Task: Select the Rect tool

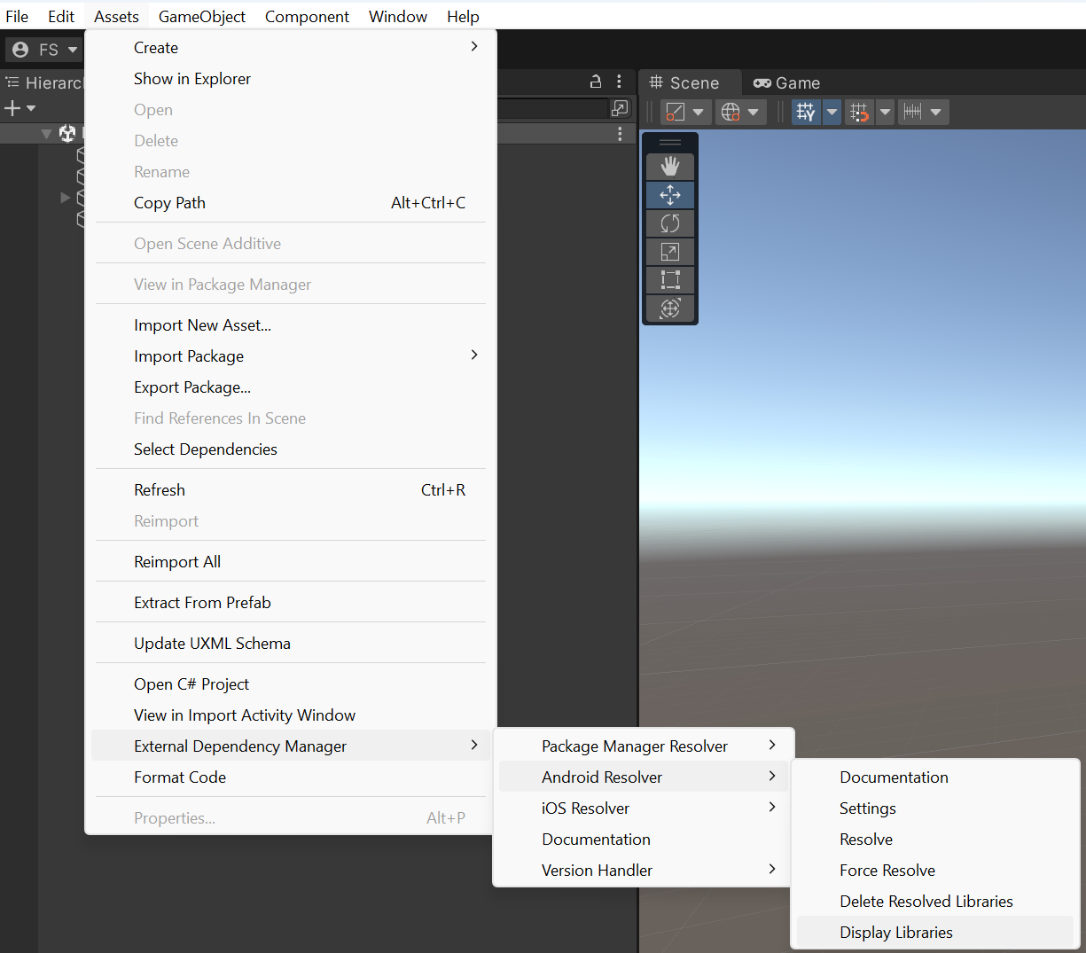Action: pyautogui.click(x=670, y=280)
